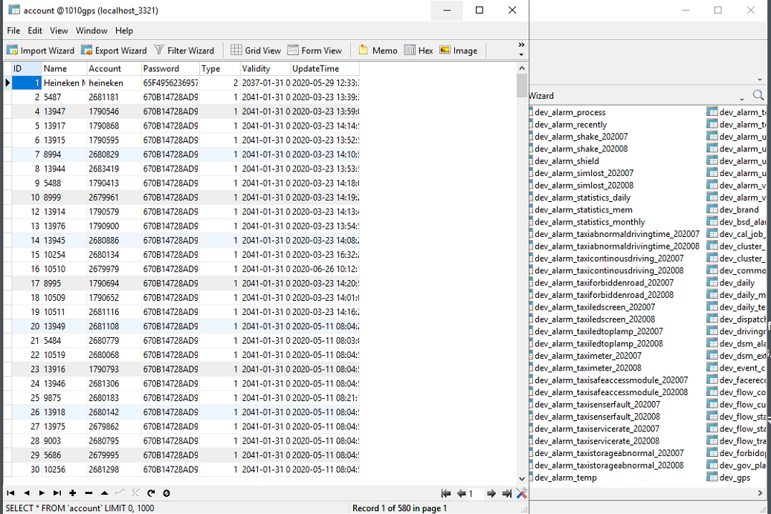771x514 pixels.
Task: Select dev_alarm_taximeter_202007 in background window
Action: pos(587,355)
